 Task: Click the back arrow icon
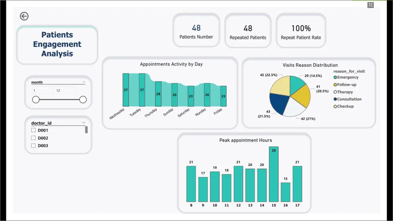pyautogui.click(x=24, y=16)
